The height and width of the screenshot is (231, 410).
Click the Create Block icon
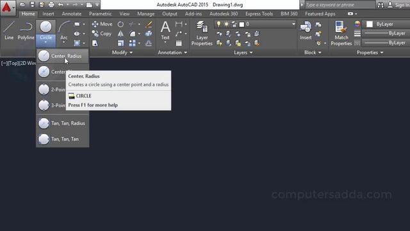click(x=318, y=24)
